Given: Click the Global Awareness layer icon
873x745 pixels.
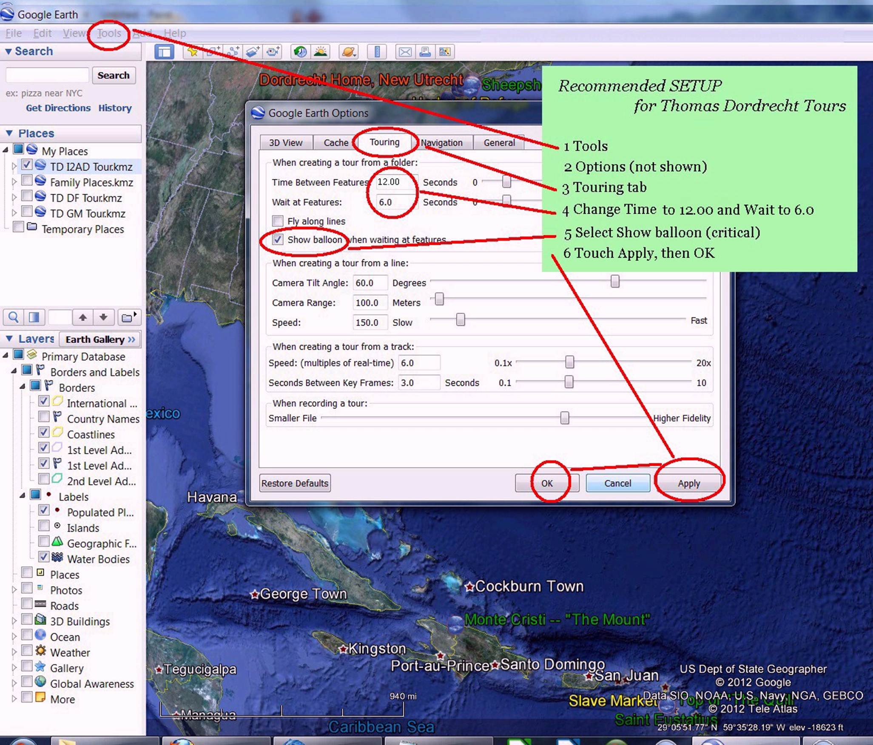Looking at the screenshot, I should tap(40, 682).
